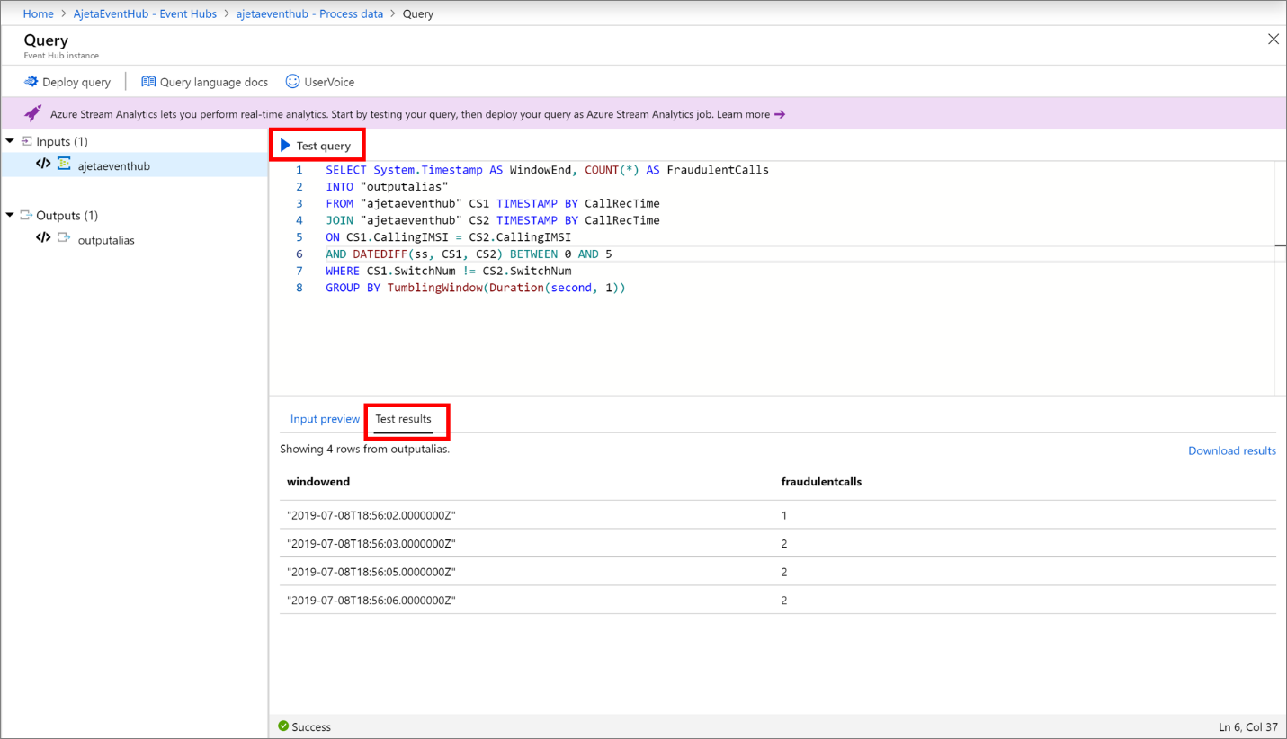Go to Home breadcrumb link

tap(39, 14)
